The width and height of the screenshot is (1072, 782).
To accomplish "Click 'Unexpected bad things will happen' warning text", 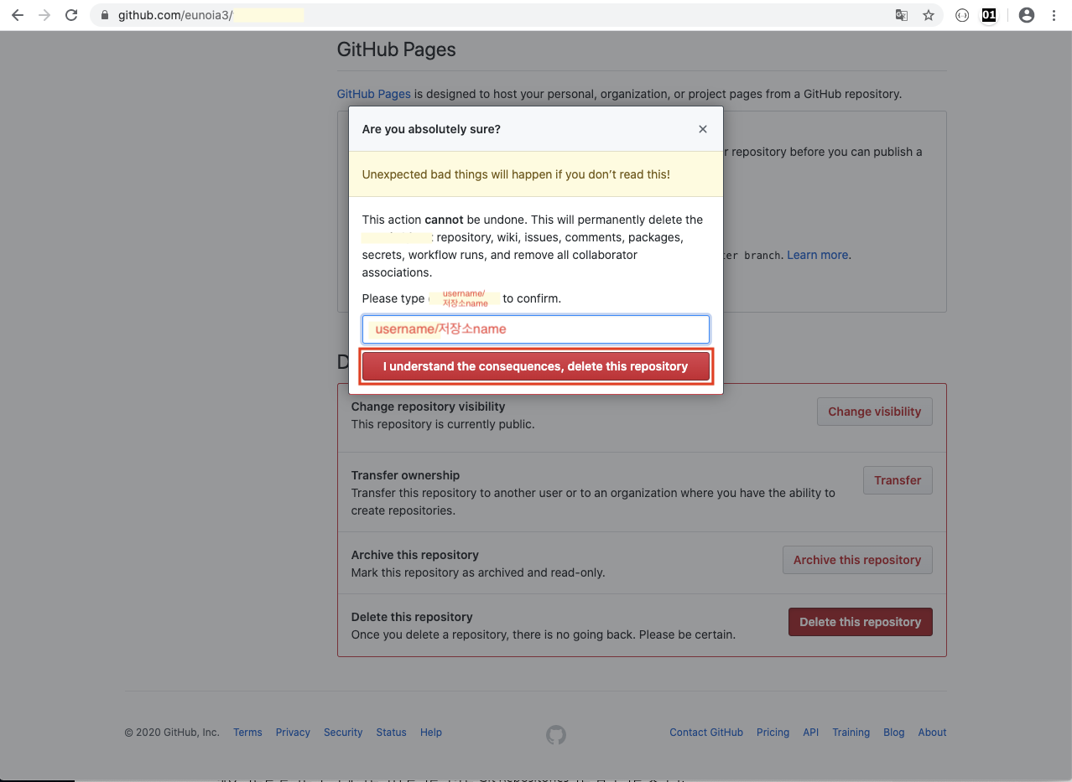I will (516, 174).
